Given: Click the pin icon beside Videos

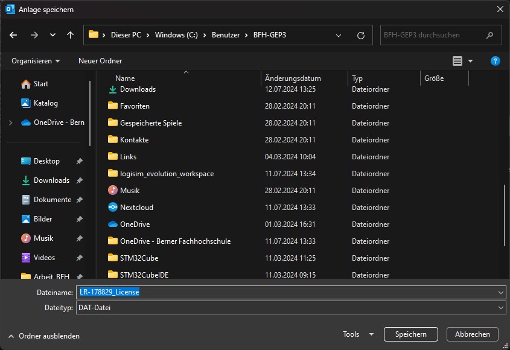Looking at the screenshot, I should tap(79, 258).
